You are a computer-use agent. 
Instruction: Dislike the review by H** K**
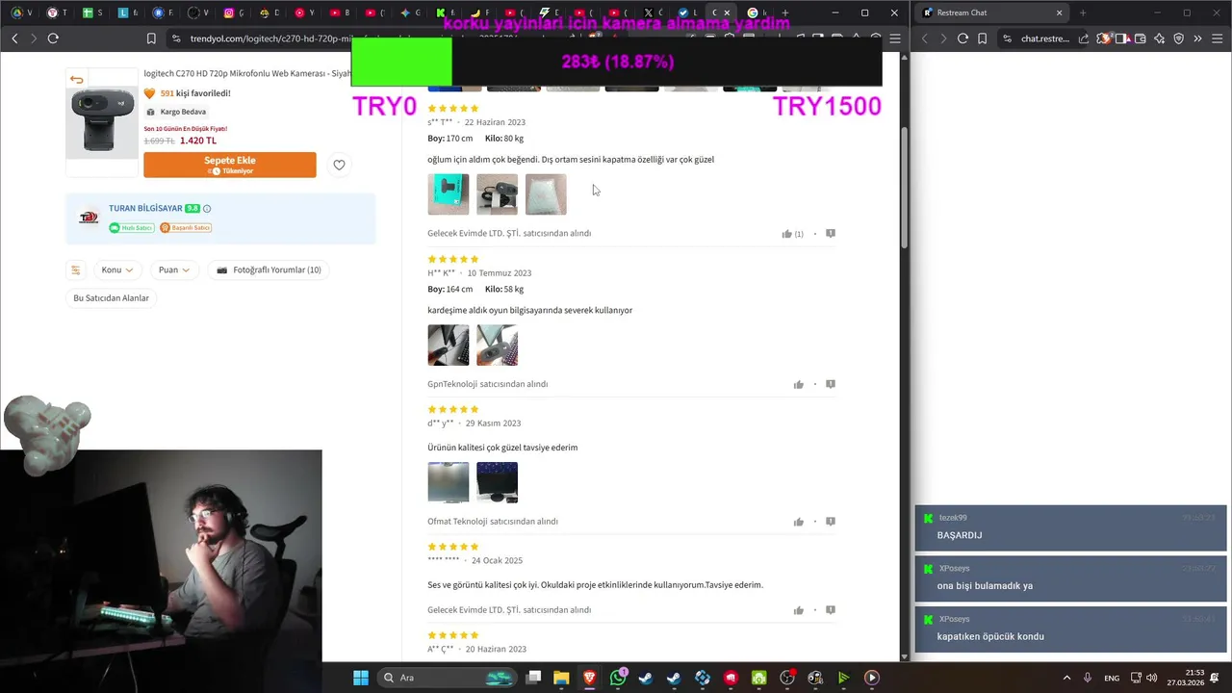coord(831,384)
